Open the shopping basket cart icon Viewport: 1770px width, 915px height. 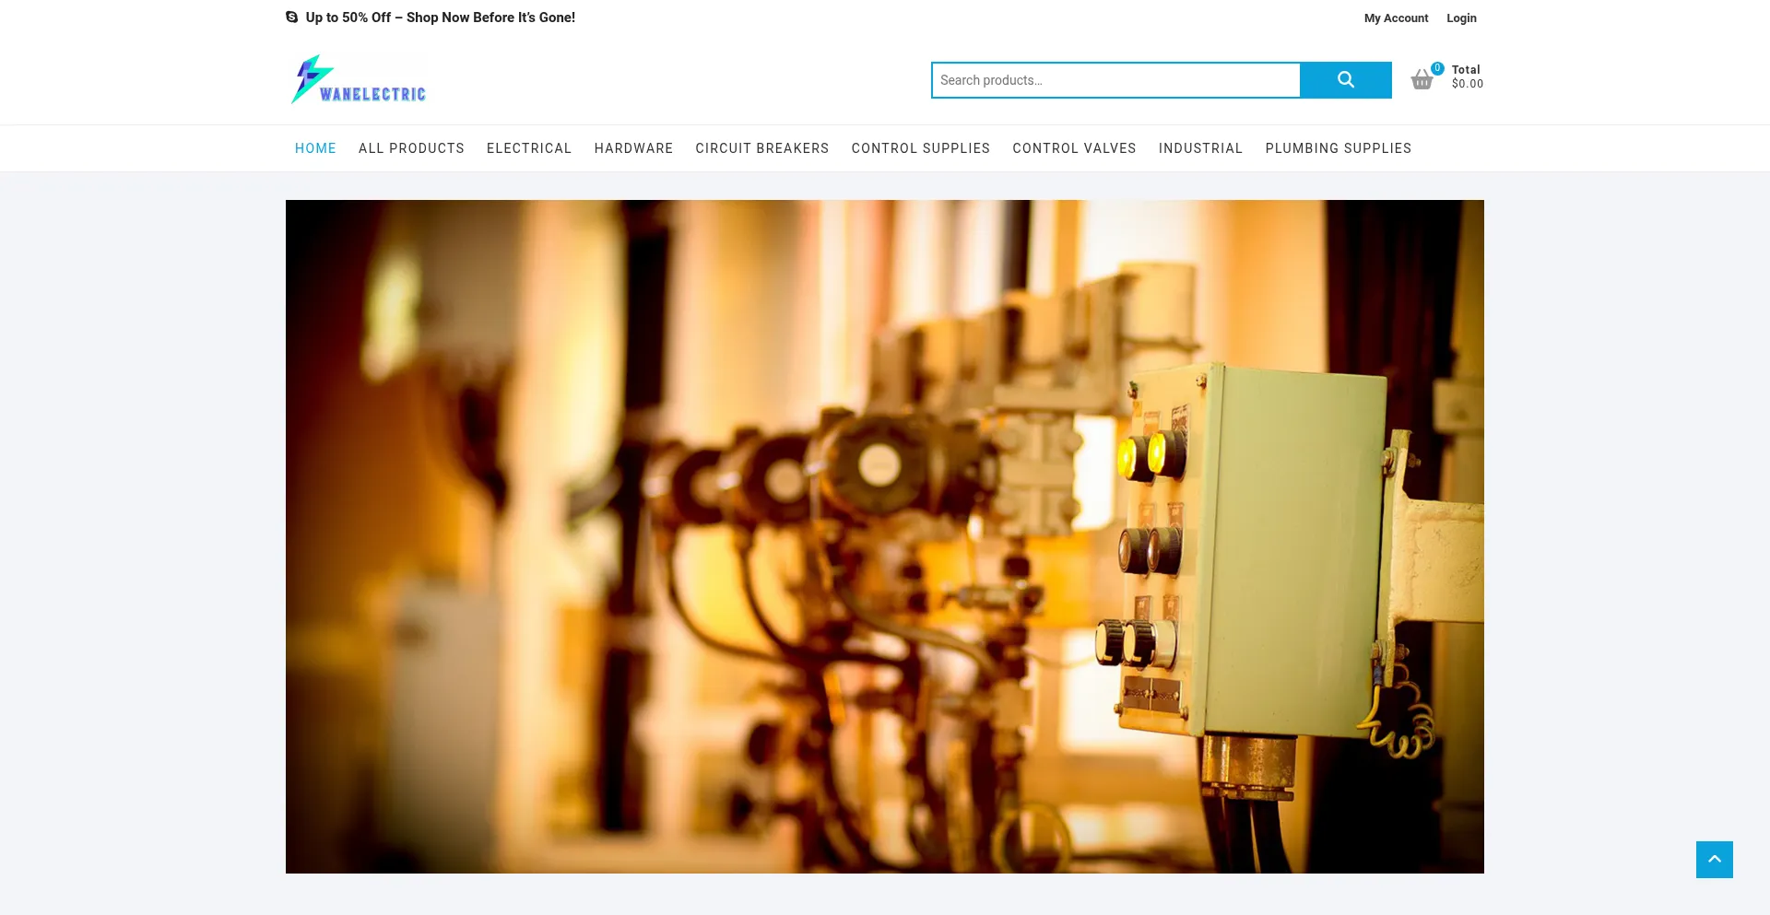pyautogui.click(x=1422, y=81)
